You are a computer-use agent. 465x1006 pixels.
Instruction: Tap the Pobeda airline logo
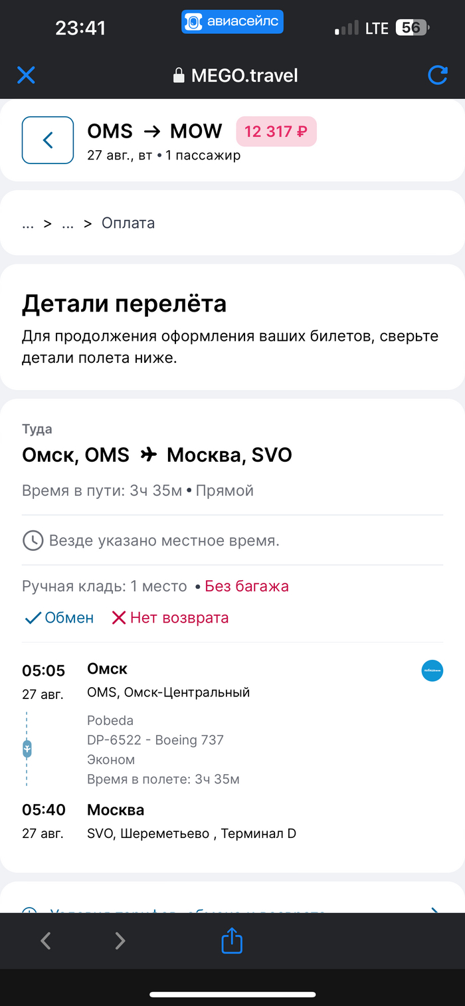[432, 671]
